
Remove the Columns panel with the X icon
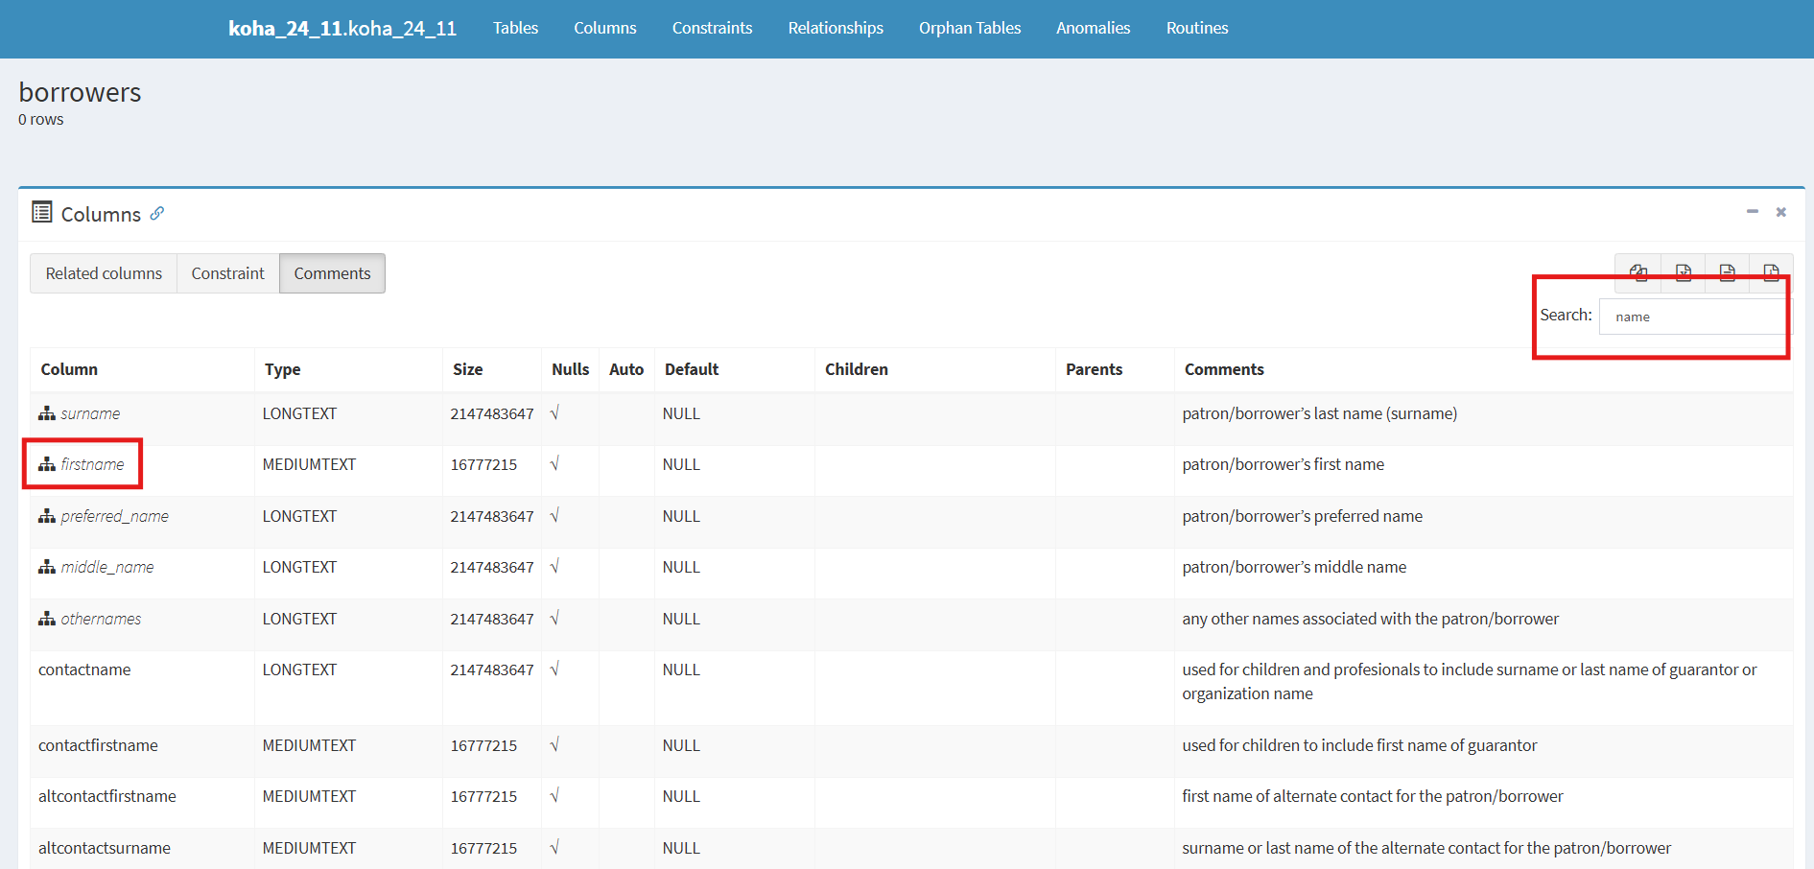1781,212
